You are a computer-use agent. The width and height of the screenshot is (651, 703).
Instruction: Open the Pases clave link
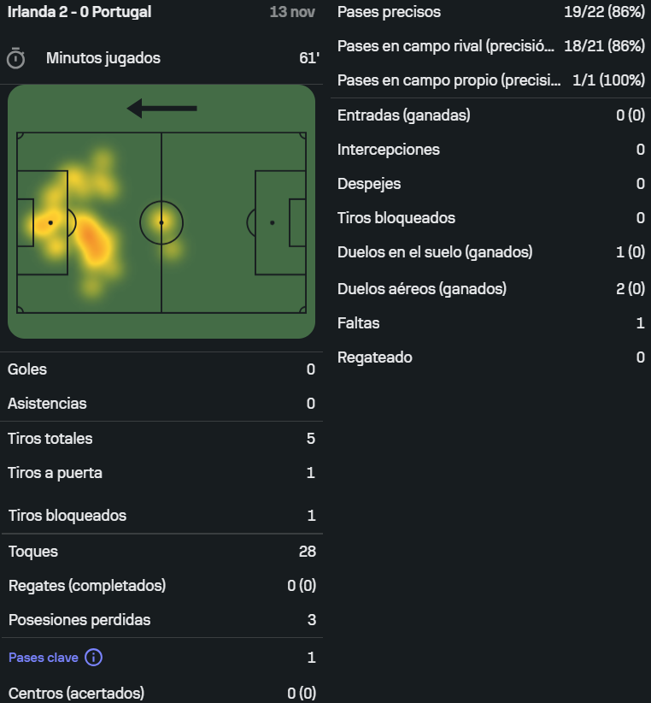[44, 658]
